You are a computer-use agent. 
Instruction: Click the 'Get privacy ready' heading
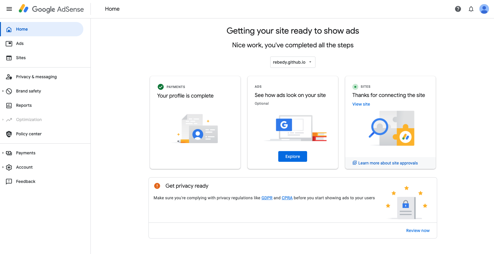pyautogui.click(x=187, y=186)
